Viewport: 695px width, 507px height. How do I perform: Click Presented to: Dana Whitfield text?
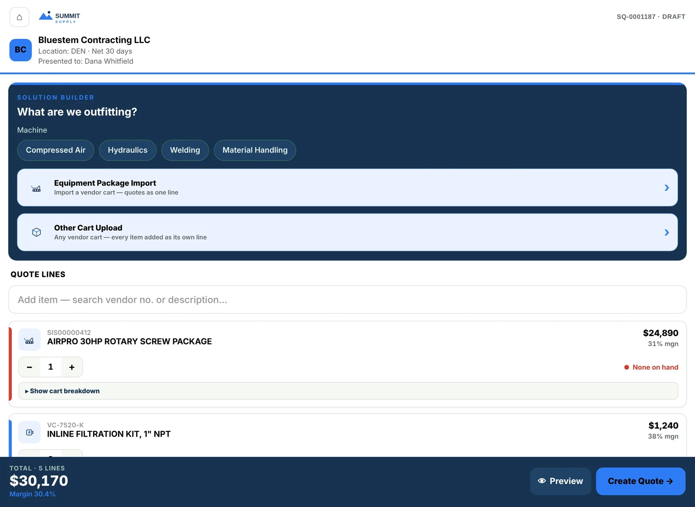[86, 61]
